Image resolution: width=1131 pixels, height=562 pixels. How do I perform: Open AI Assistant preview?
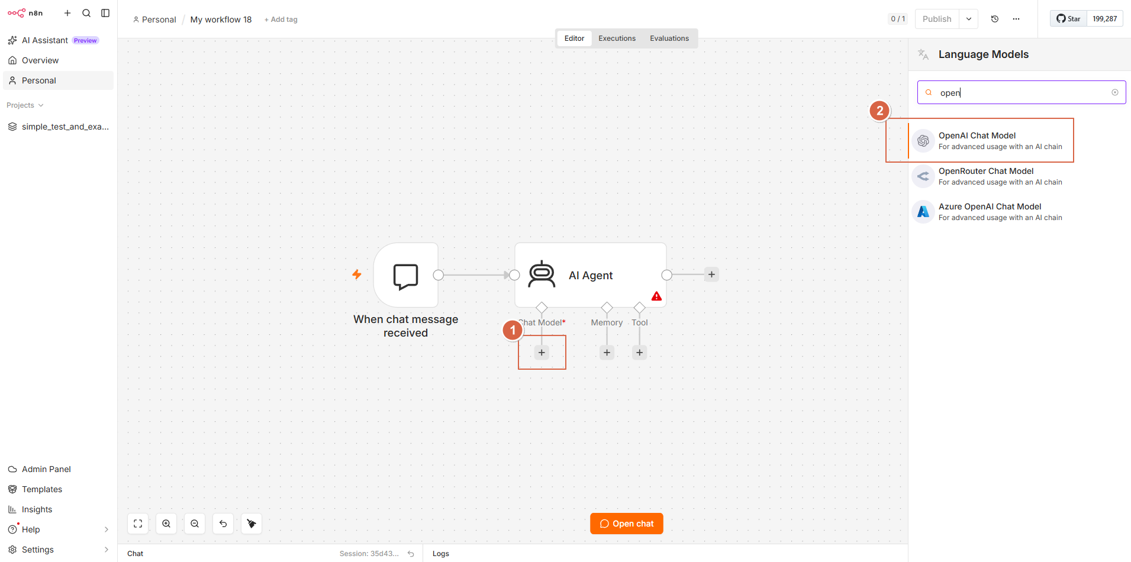point(58,40)
